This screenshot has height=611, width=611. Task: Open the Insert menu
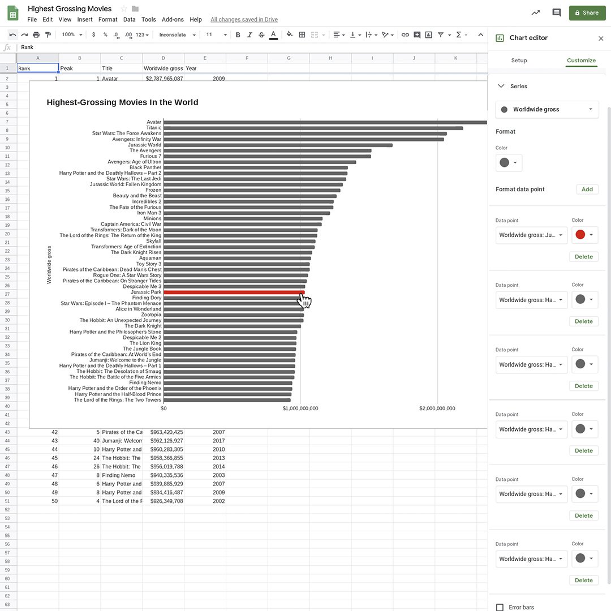(84, 19)
